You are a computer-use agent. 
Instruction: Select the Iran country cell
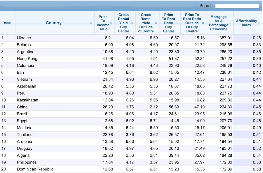(55, 72)
